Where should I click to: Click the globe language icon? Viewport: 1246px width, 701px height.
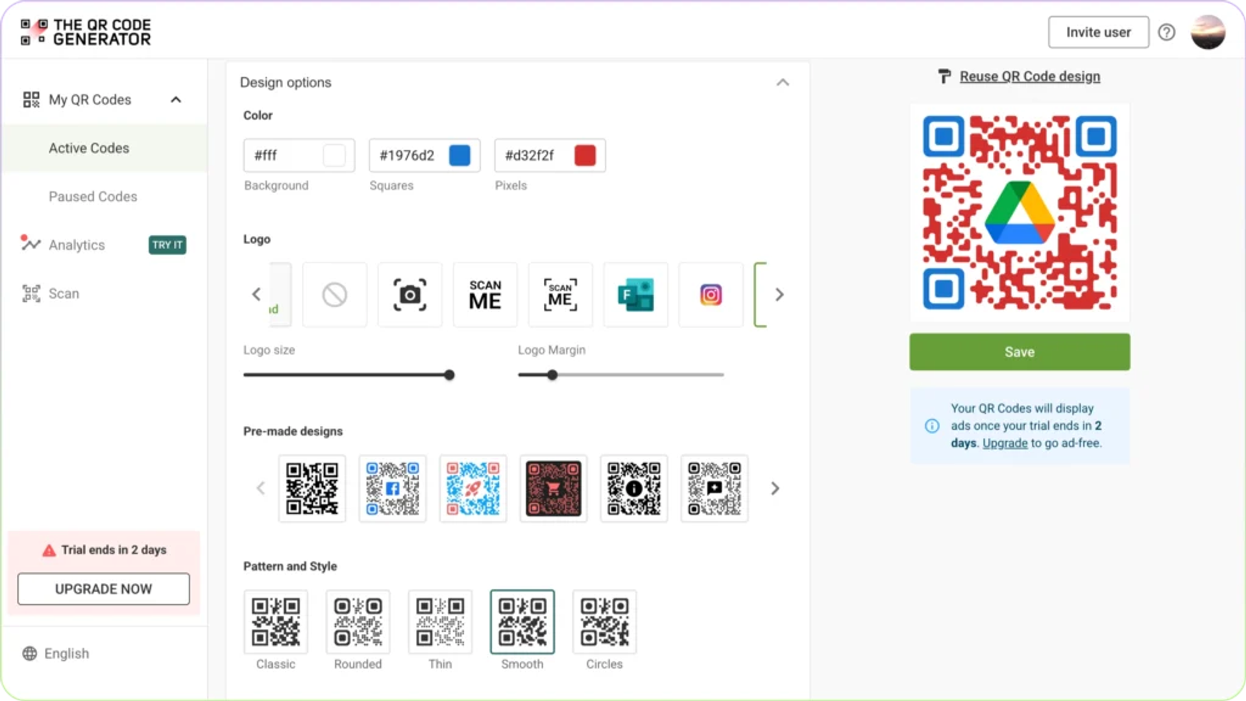coord(30,654)
